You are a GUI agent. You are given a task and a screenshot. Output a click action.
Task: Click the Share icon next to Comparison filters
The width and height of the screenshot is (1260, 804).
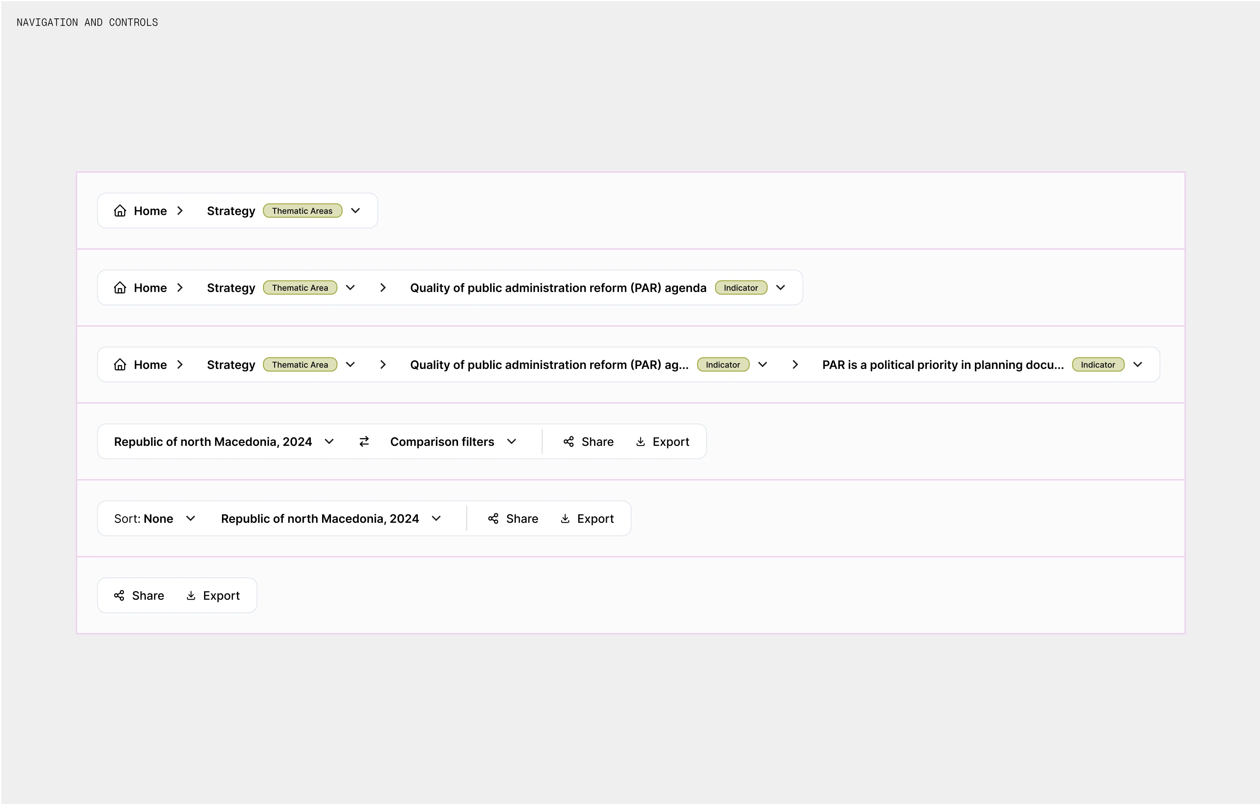pyautogui.click(x=568, y=442)
